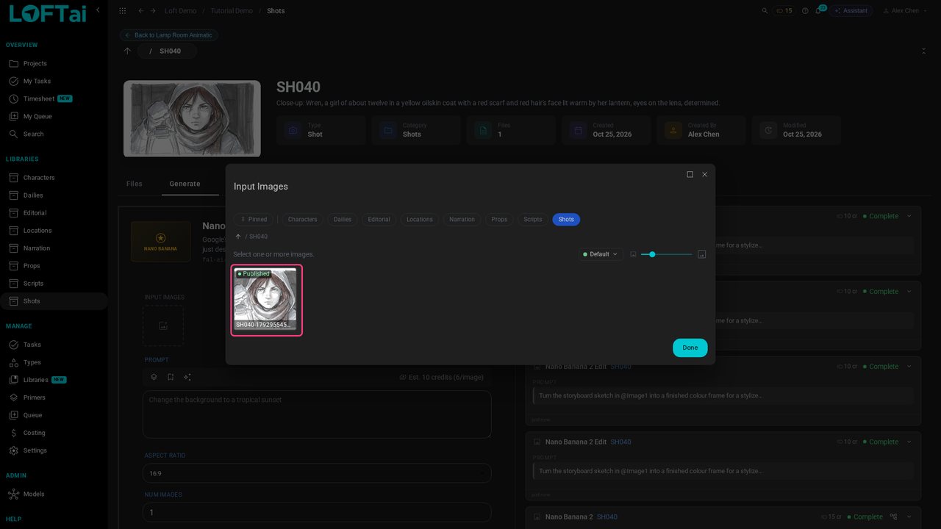Open the Assistant button
Screen dimensions: 941x529
pos(851,11)
